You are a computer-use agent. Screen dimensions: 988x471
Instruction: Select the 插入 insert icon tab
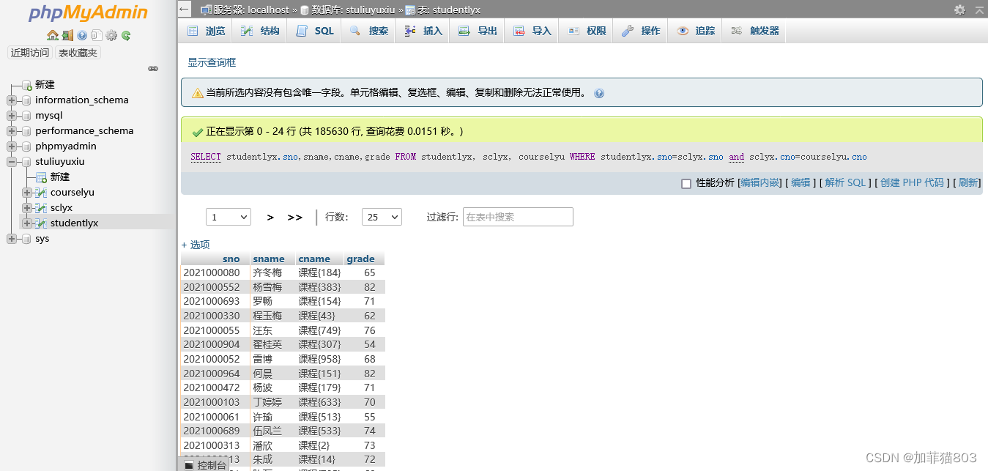click(x=422, y=30)
